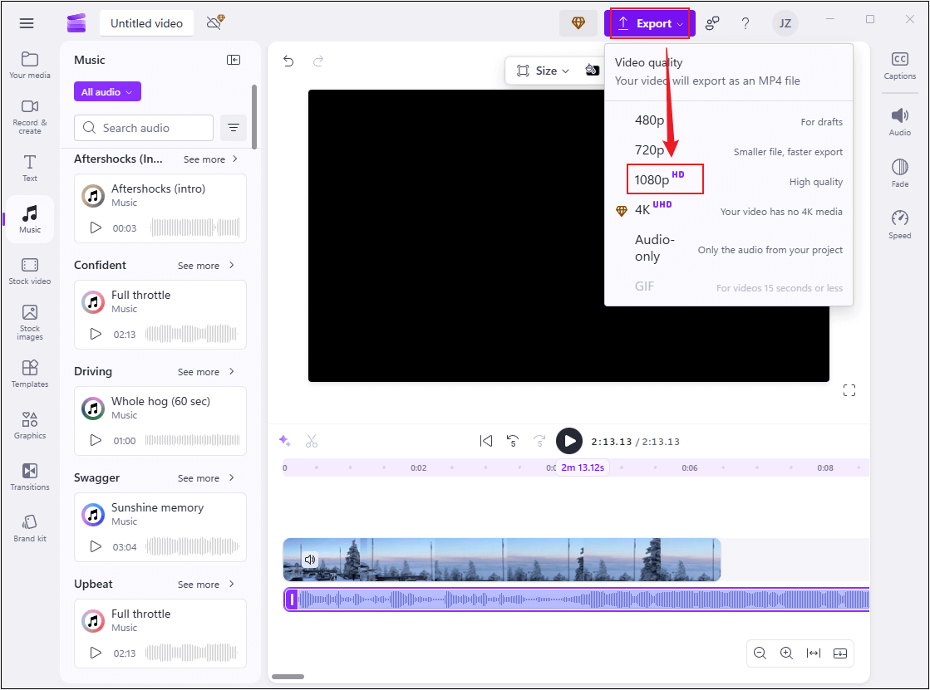Expand the All audio dropdown

(x=106, y=91)
